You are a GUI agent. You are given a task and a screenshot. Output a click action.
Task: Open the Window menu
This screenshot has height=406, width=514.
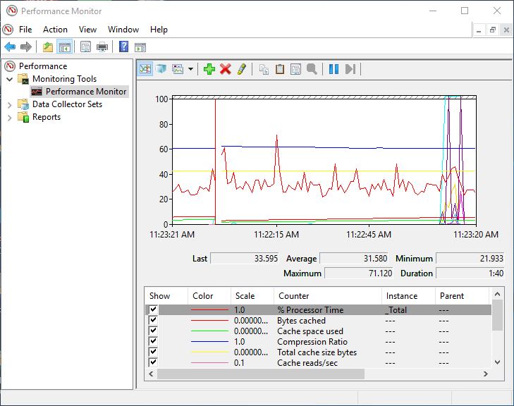pos(123,30)
